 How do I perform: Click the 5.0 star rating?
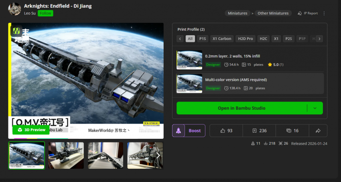(x=276, y=65)
